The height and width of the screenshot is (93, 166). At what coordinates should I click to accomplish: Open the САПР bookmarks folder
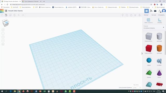point(35,7)
